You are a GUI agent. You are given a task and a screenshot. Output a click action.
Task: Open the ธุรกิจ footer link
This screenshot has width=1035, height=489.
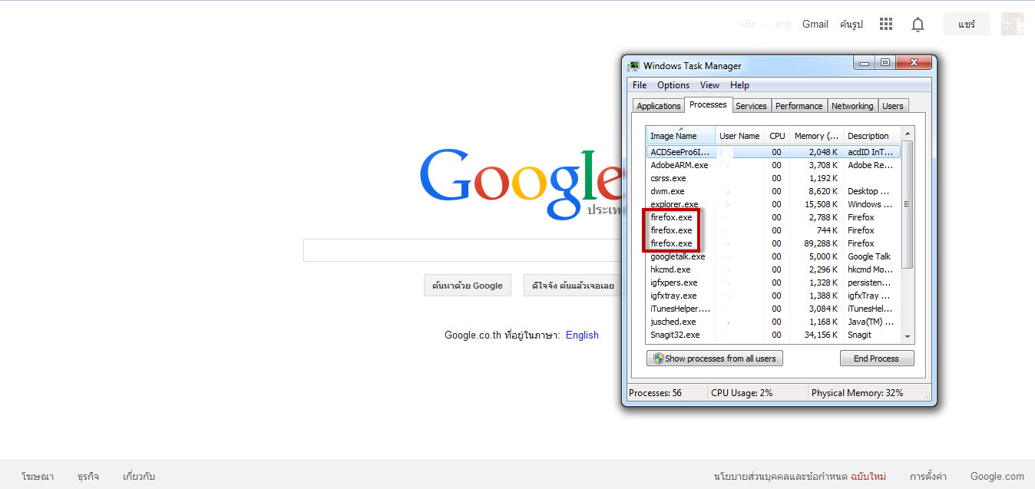click(88, 476)
